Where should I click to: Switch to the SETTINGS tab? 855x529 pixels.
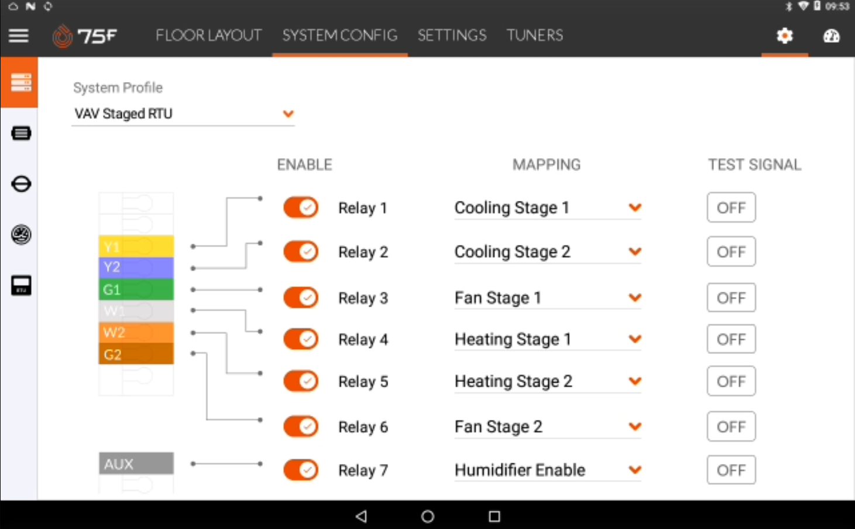[x=451, y=36]
